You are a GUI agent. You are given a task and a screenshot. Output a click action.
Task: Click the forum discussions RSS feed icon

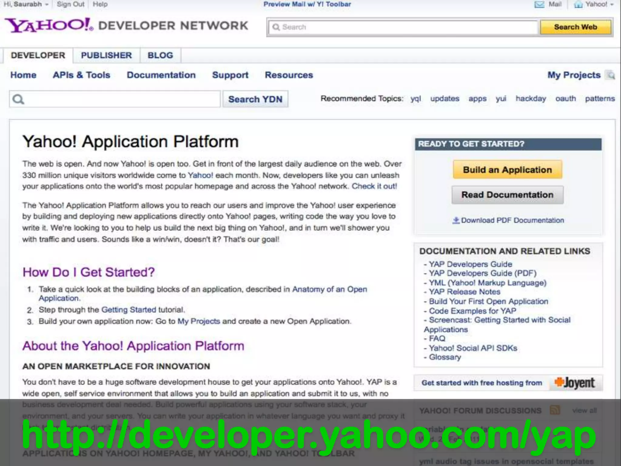[555, 410]
